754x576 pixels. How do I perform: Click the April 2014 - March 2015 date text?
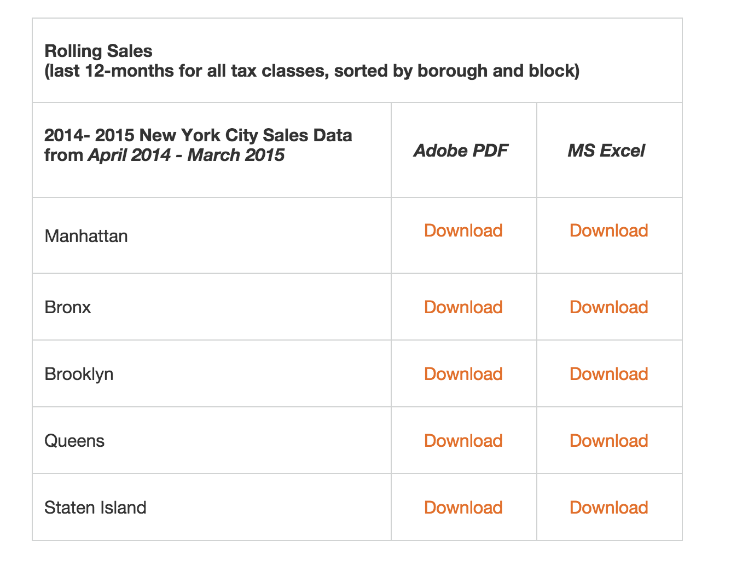click(x=186, y=155)
